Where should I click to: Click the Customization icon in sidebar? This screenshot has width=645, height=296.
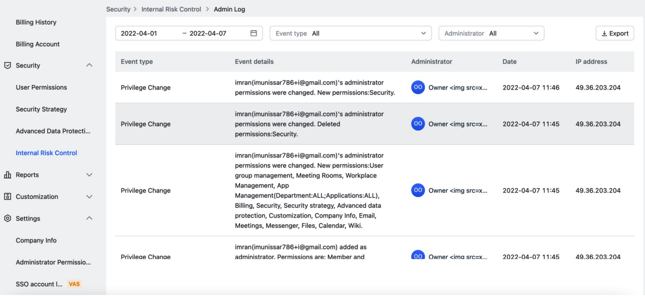coord(7,196)
